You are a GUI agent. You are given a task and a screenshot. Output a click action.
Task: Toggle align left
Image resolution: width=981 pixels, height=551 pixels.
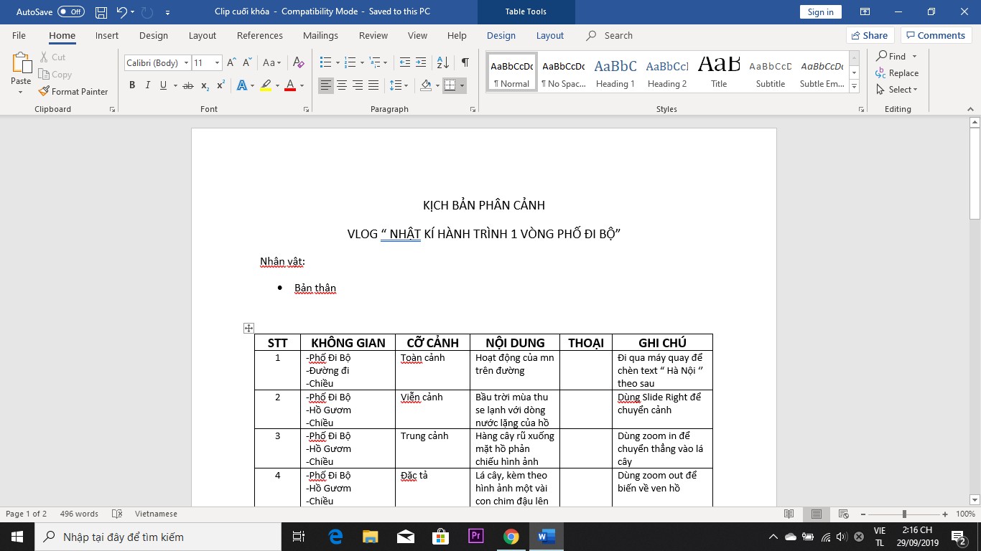326,85
